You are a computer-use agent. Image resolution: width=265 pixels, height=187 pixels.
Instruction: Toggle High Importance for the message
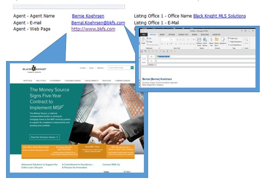(x=235, y=42)
